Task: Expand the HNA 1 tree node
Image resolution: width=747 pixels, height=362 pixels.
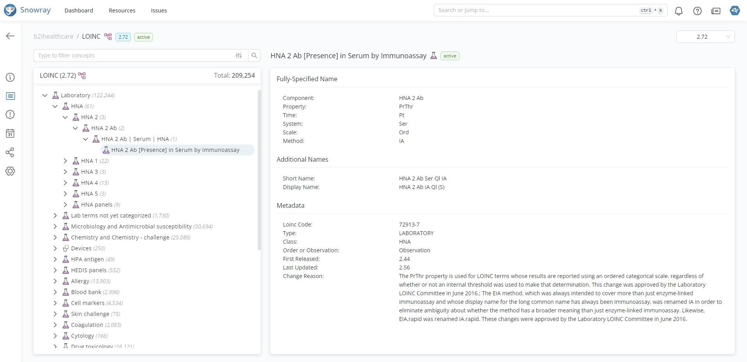Action: pos(65,161)
